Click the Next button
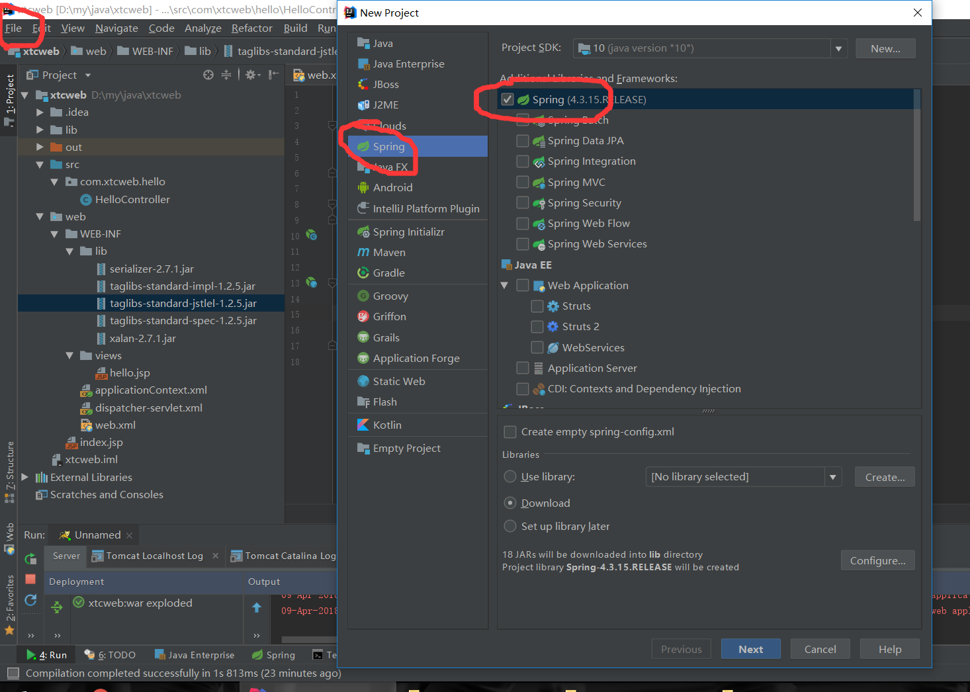This screenshot has height=692, width=970. click(x=750, y=649)
